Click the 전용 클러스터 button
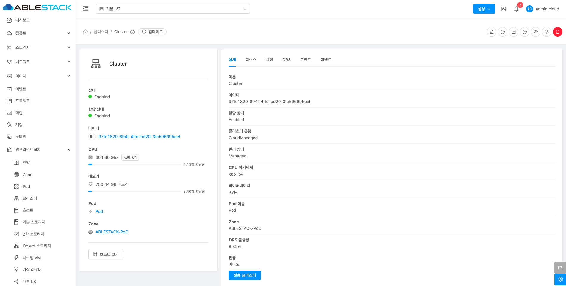566x286 pixels. click(x=244, y=275)
